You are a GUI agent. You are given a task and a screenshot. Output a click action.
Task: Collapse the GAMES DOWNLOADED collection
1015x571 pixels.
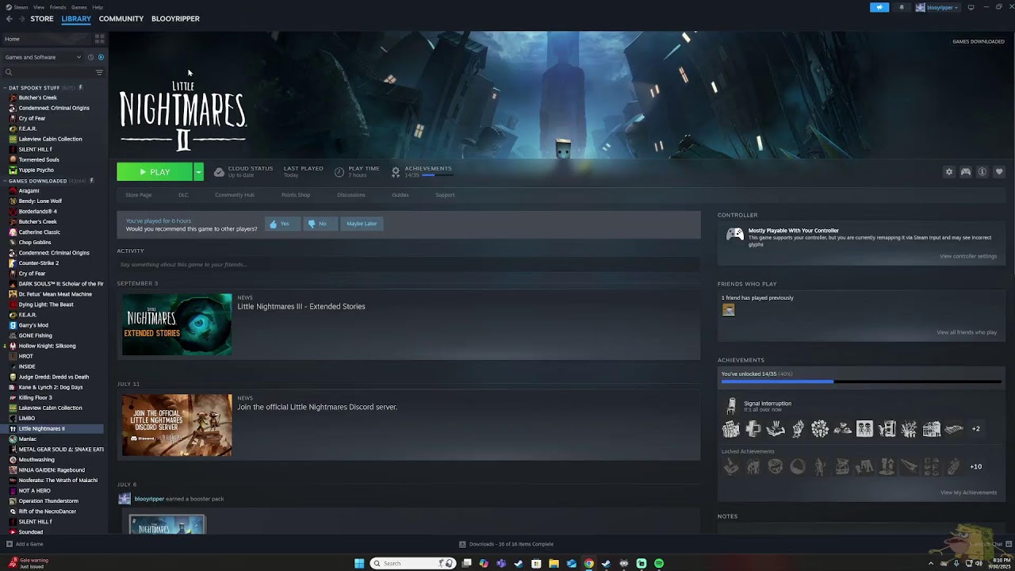coord(6,181)
